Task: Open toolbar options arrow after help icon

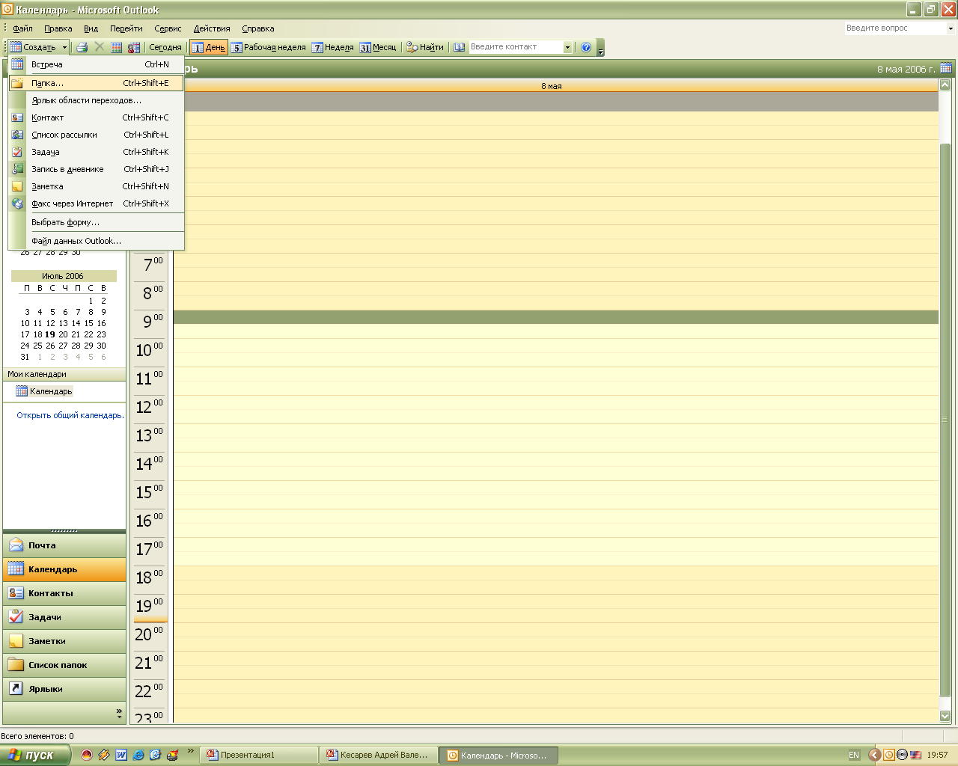Action: [600, 49]
